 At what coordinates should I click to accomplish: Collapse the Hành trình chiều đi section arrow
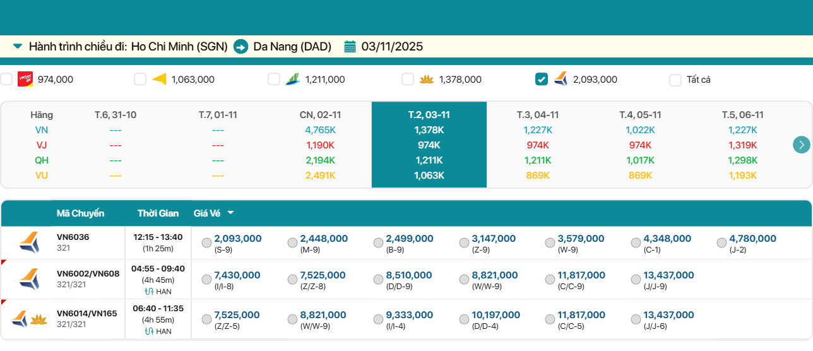pyautogui.click(x=18, y=46)
